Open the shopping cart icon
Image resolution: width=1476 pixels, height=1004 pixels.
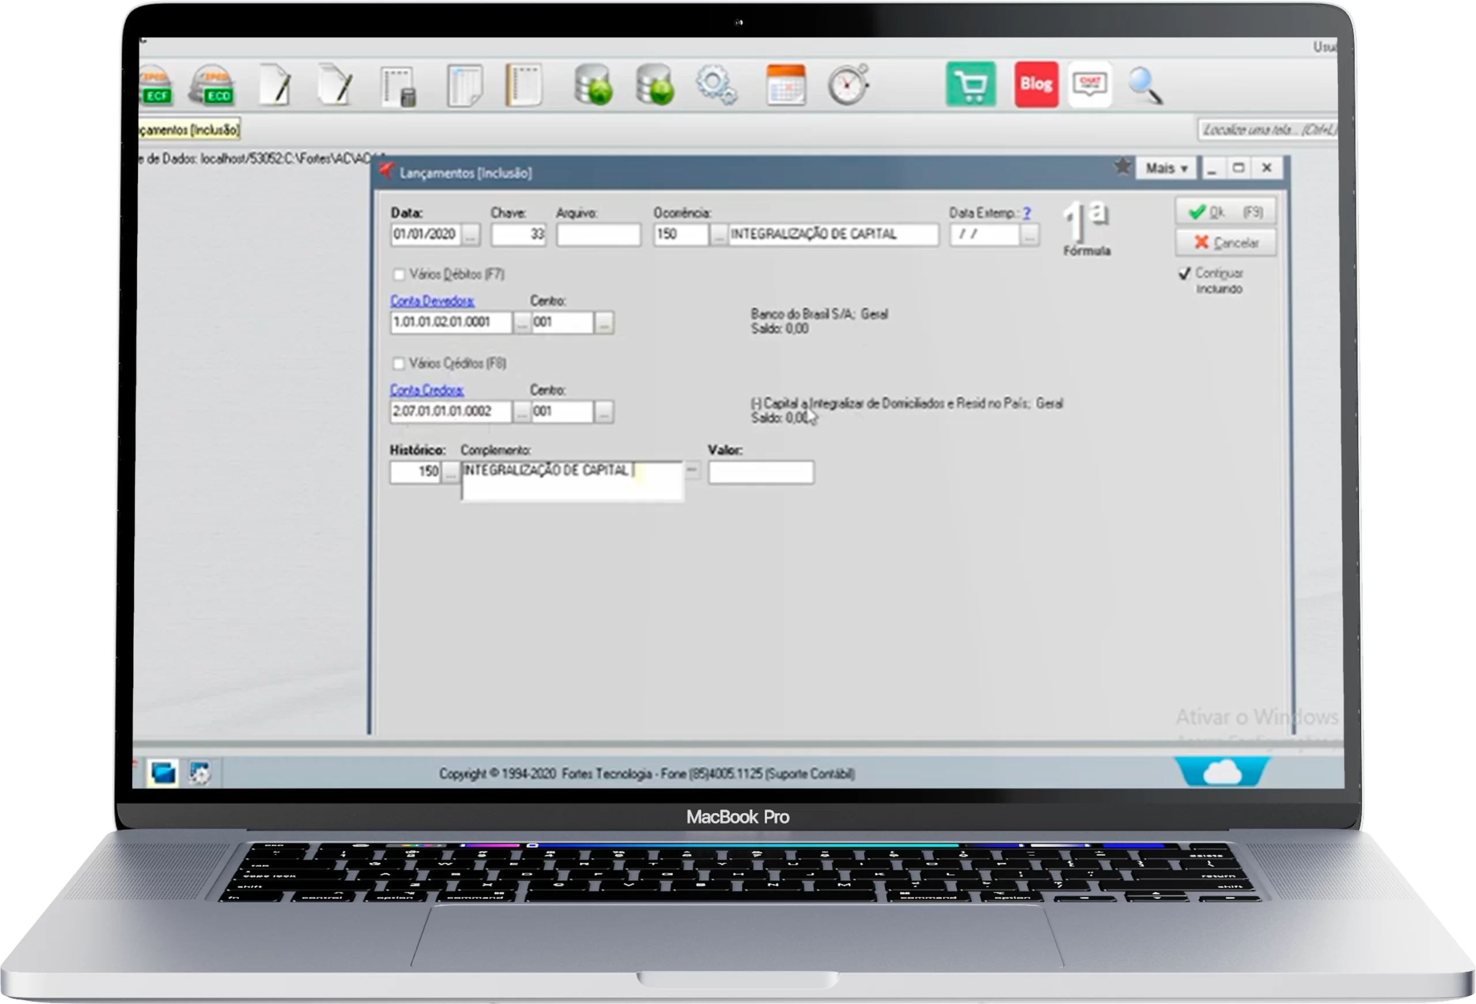(970, 85)
